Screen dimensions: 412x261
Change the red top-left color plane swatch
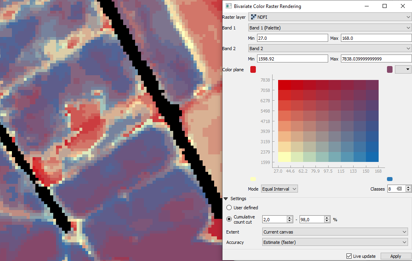(x=253, y=69)
